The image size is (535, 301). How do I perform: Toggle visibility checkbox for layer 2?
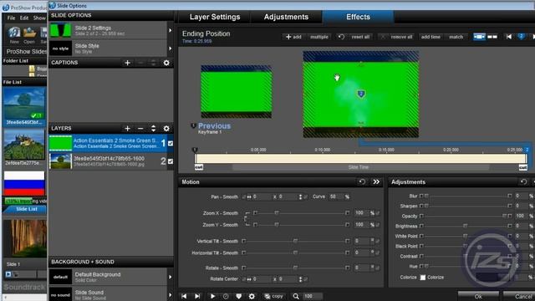171,161
